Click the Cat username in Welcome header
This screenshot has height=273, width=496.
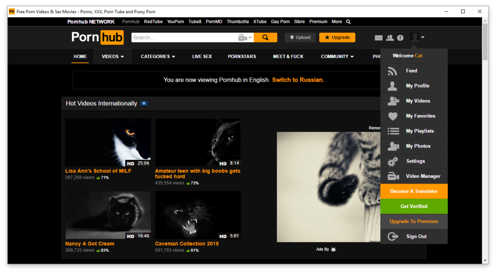(419, 56)
